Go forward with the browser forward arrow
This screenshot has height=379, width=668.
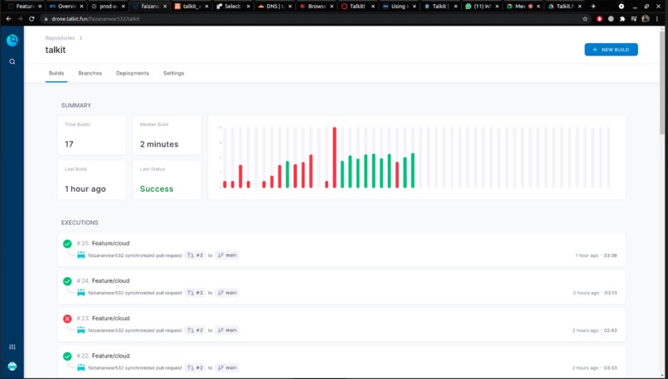pyautogui.click(x=20, y=19)
